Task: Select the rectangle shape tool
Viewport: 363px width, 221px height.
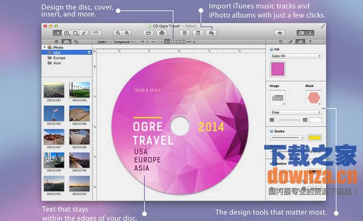Action: point(76,33)
